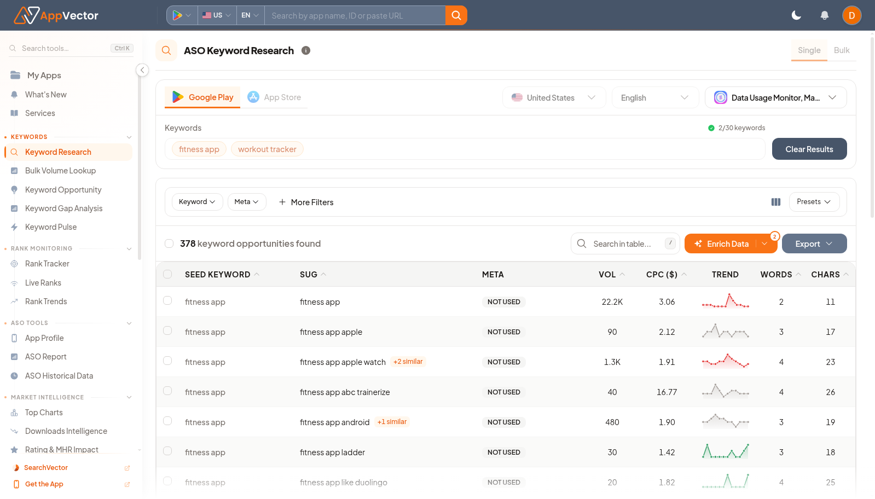Viewport: 875px width, 499px height.
Task: Open notifications bell
Action: (x=824, y=15)
